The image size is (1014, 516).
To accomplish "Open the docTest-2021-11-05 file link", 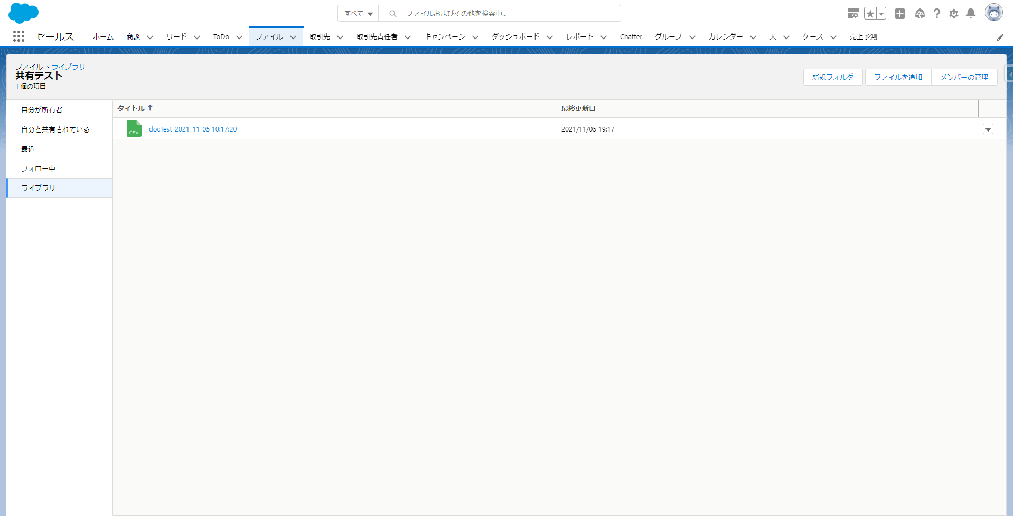I will [x=192, y=129].
